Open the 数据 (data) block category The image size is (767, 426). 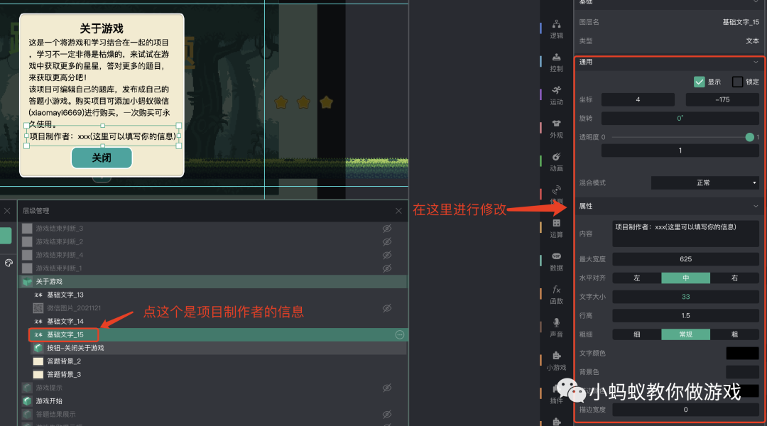tap(556, 262)
